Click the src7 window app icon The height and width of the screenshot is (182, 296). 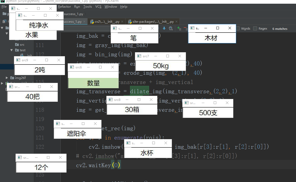click(x=139, y=56)
